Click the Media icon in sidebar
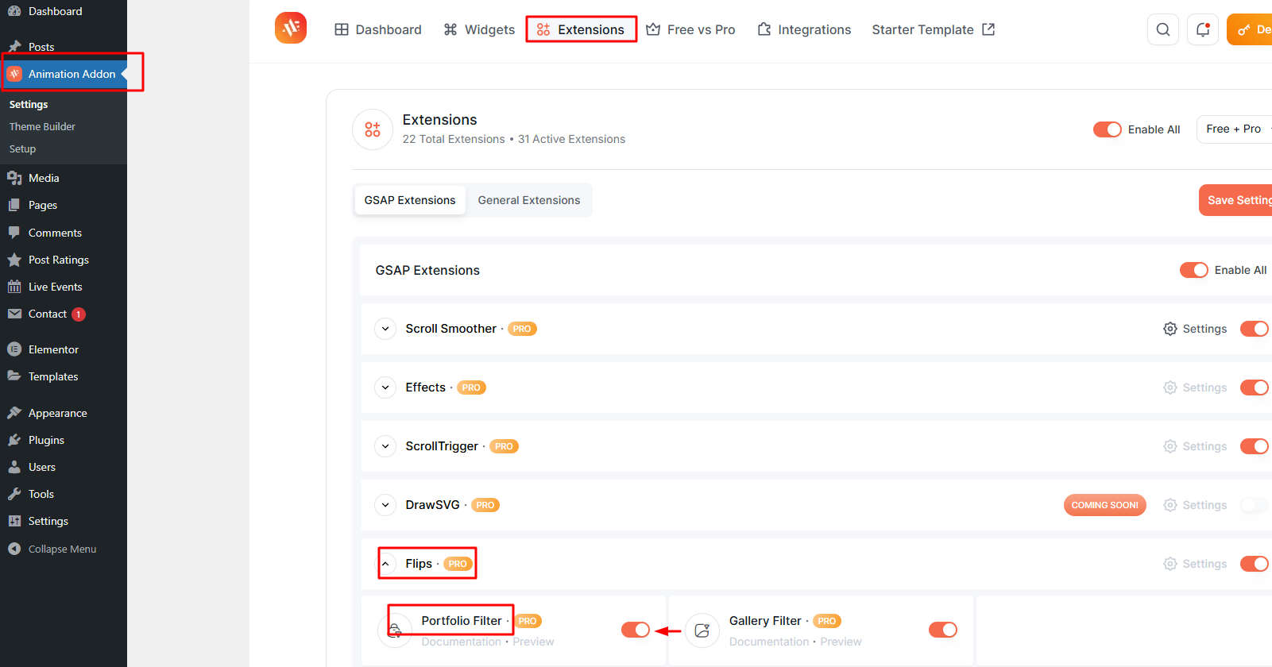This screenshot has width=1272, height=667. click(14, 178)
